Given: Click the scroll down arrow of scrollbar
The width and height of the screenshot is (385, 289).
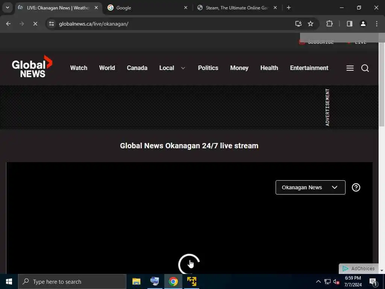Looking at the screenshot, I should [x=382, y=270].
